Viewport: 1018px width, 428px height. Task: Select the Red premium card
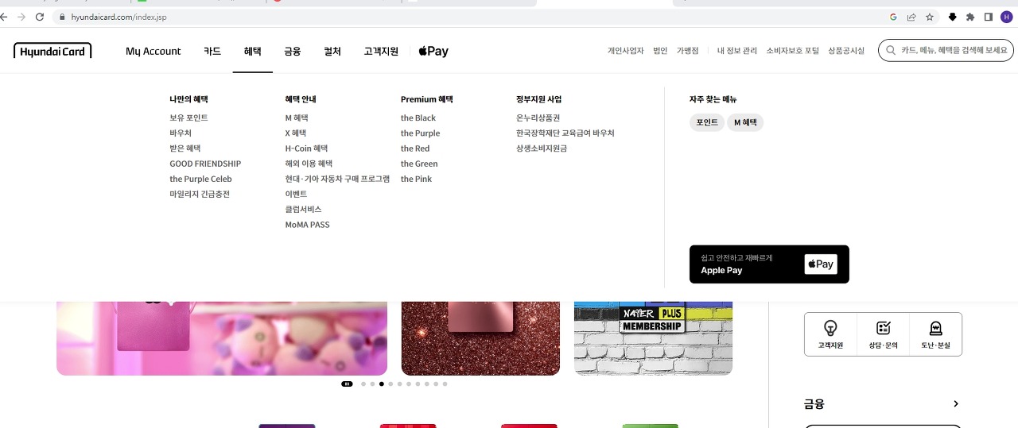[415, 148]
